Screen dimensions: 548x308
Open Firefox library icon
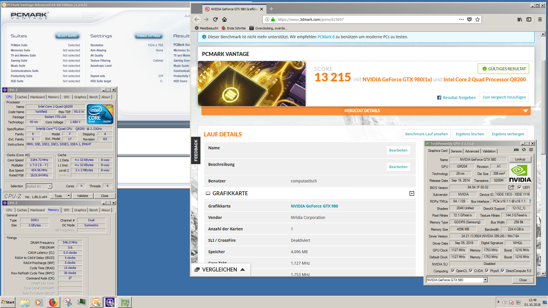point(520,19)
